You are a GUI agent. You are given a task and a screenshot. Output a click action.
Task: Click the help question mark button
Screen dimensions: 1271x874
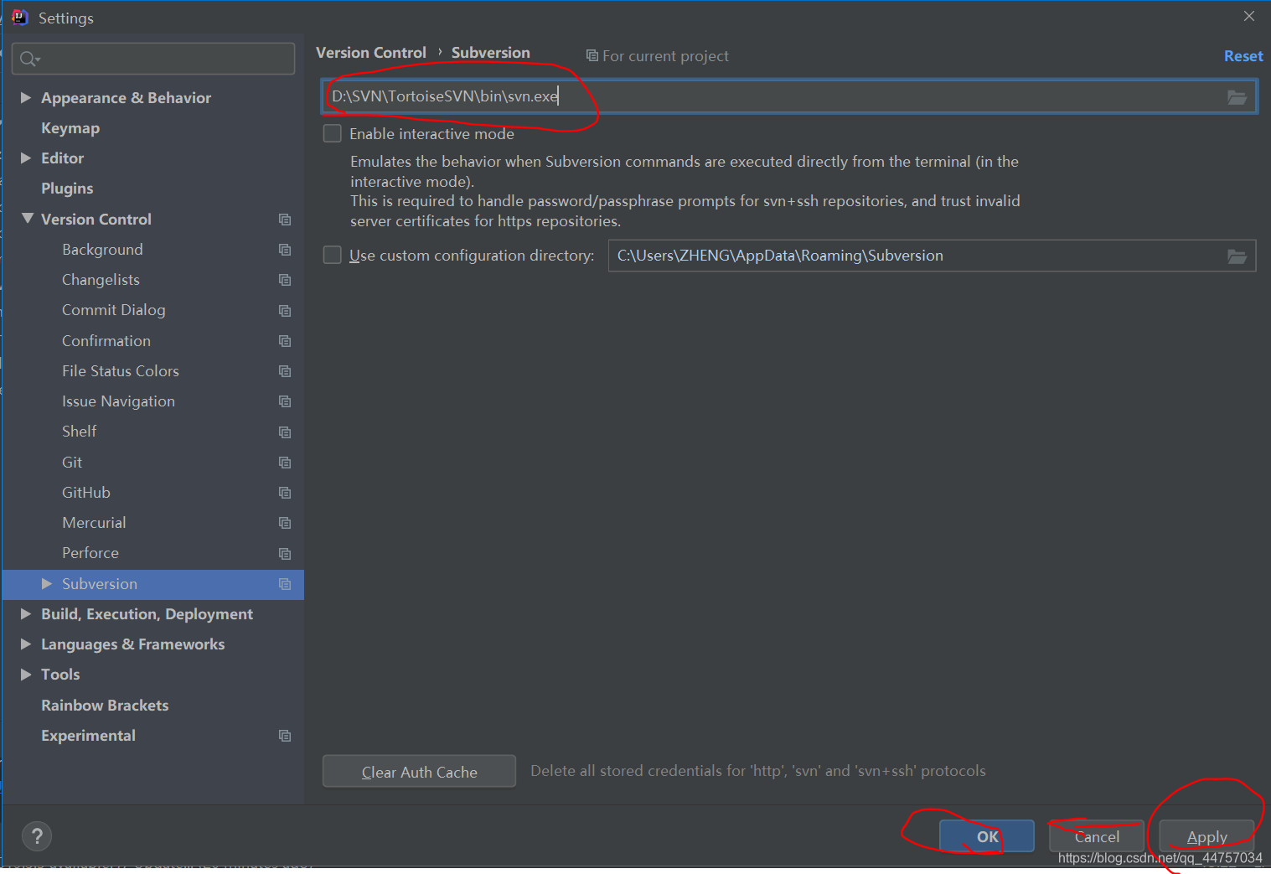pyautogui.click(x=37, y=835)
